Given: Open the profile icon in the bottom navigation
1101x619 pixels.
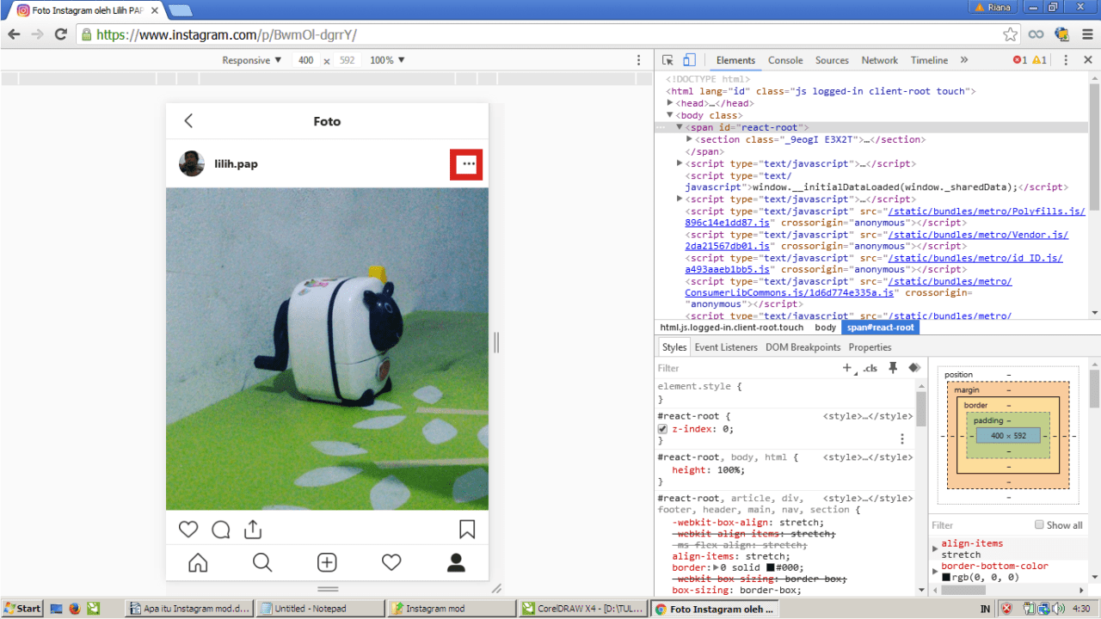Looking at the screenshot, I should pyautogui.click(x=456, y=563).
